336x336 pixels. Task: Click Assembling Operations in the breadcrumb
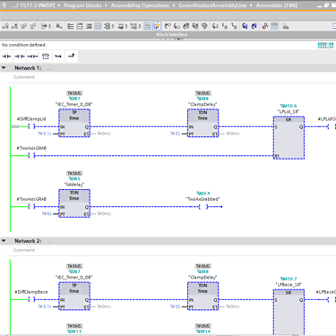(140, 5)
